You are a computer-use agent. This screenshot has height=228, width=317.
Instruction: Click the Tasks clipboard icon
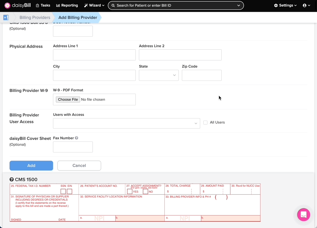click(x=38, y=6)
